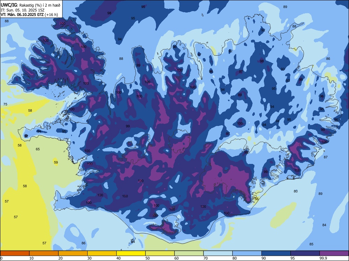Click the '87' humidity value off the east coast

click(x=326, y=157)
